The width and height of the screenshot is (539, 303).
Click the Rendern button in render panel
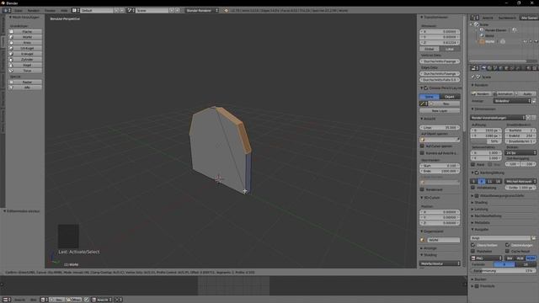(x=481, y=93)
